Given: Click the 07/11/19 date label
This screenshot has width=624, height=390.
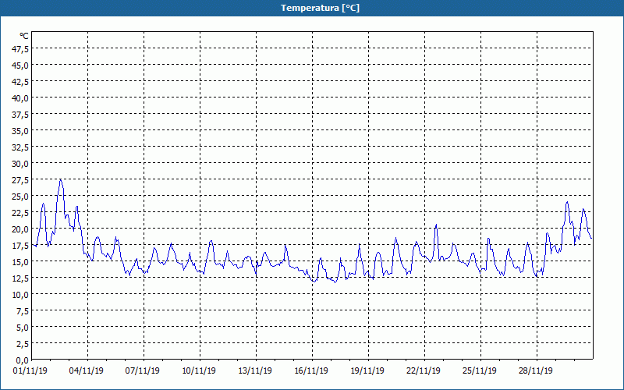Looking at the screenshot, I should coord(143,370).
